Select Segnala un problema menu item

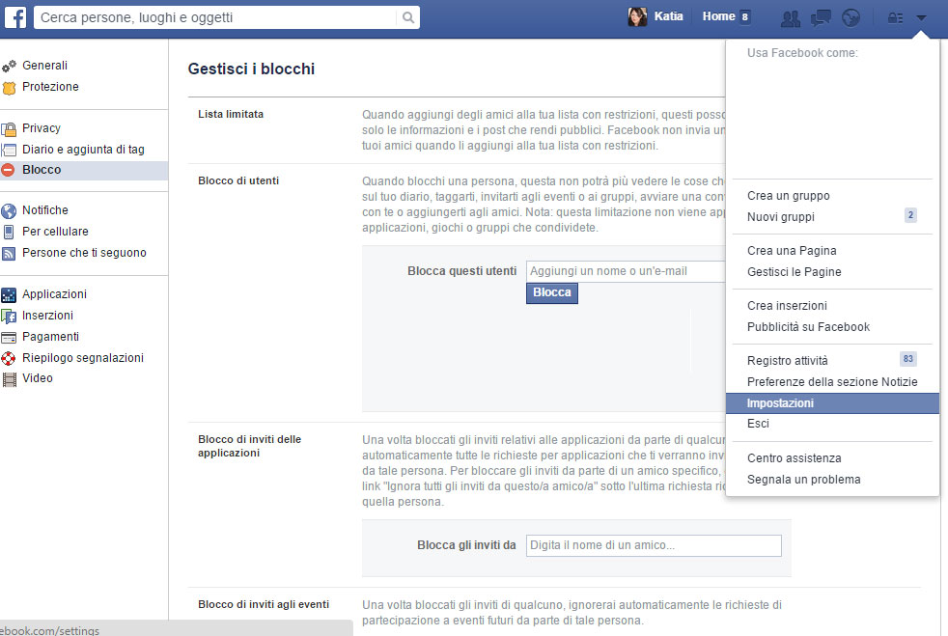[x=803, y=480]
